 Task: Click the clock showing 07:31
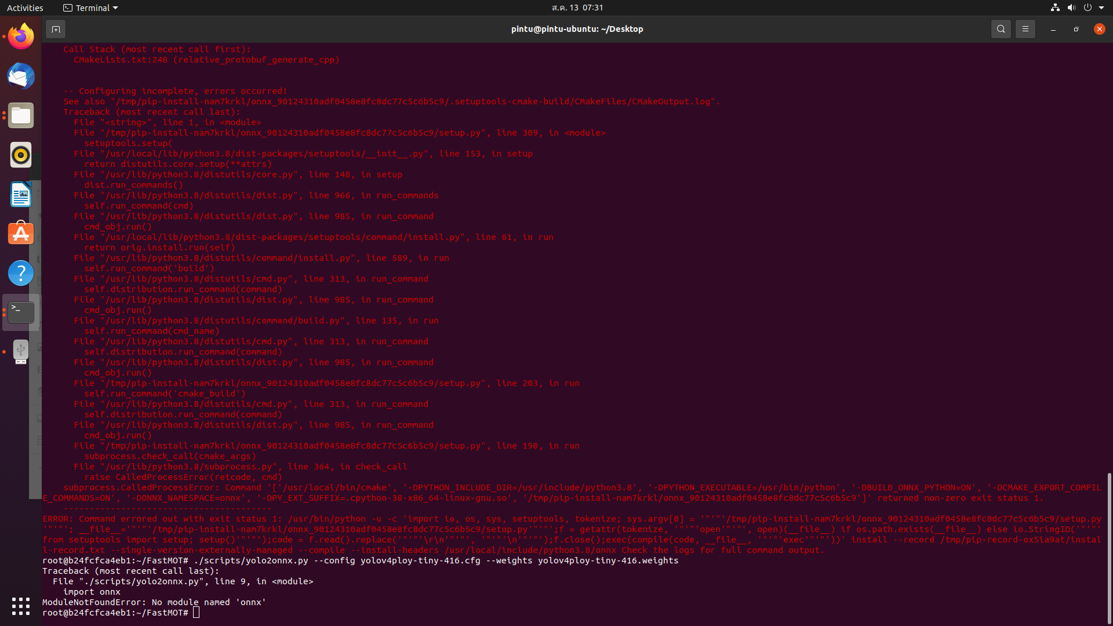tap(577, 8)
